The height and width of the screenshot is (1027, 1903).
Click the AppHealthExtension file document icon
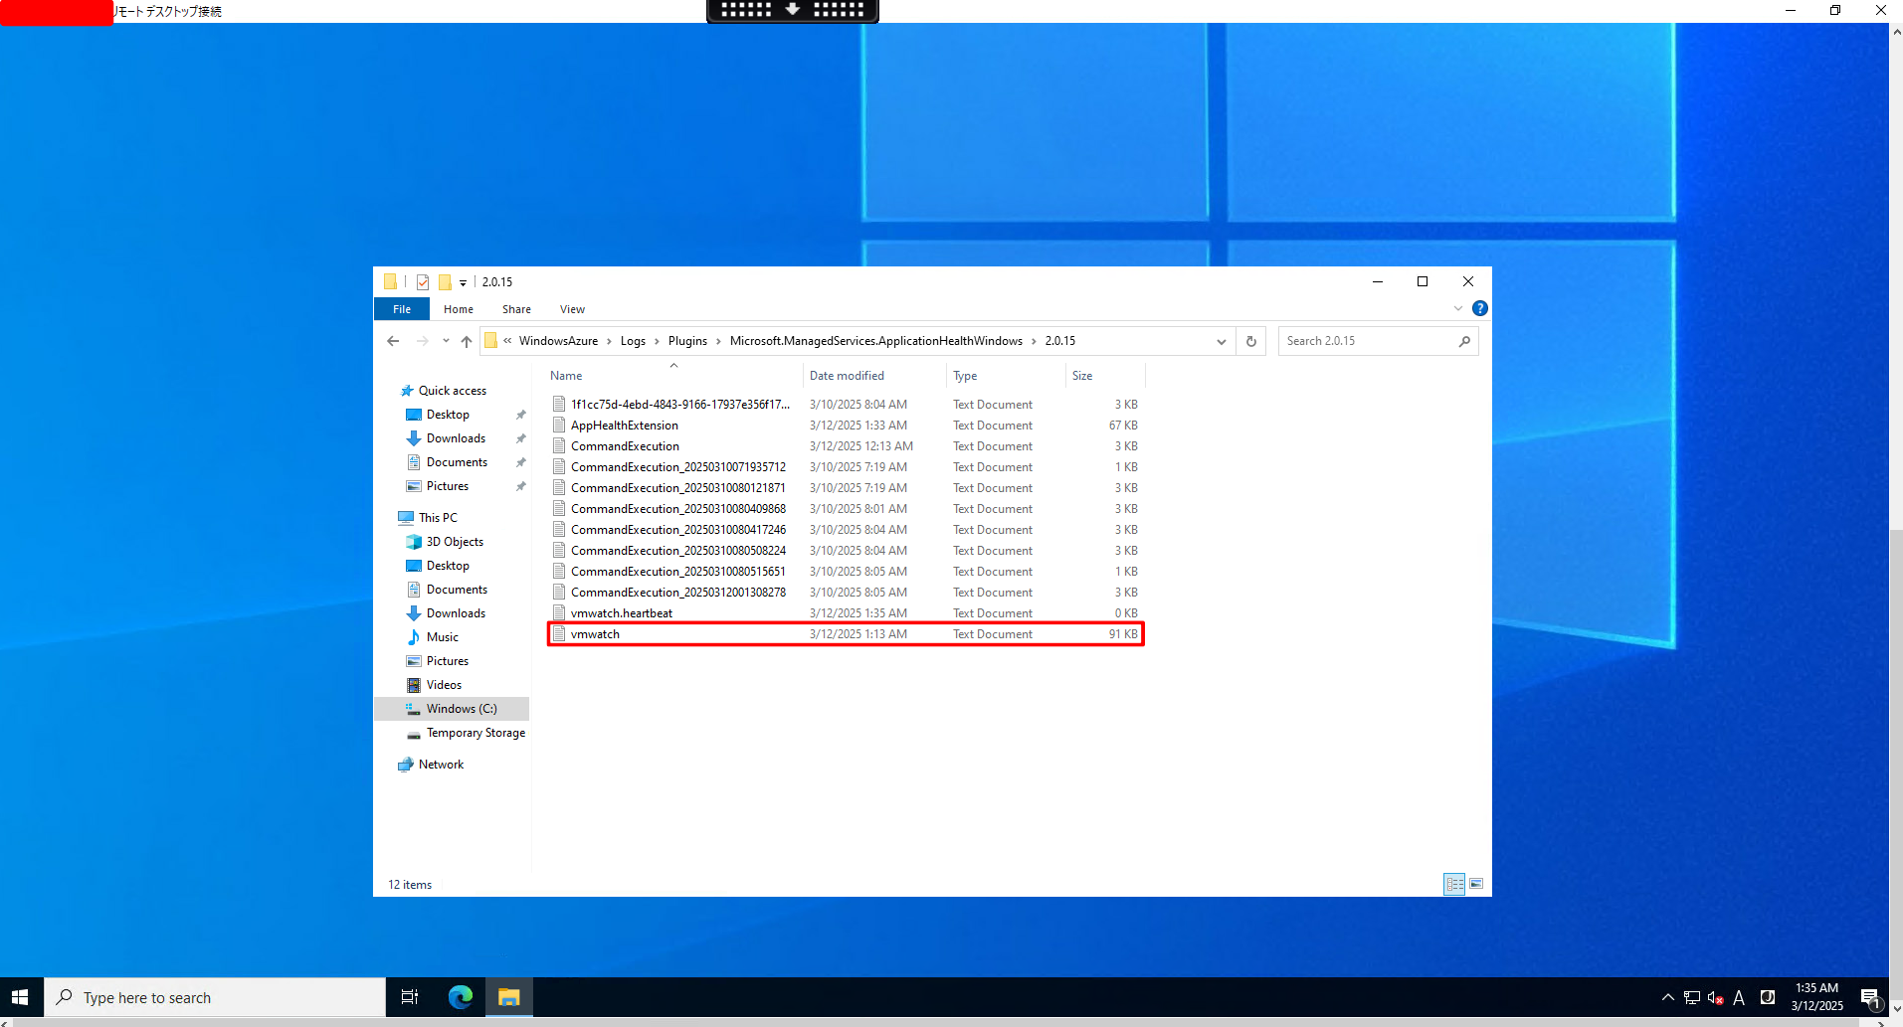pos(559,426)
